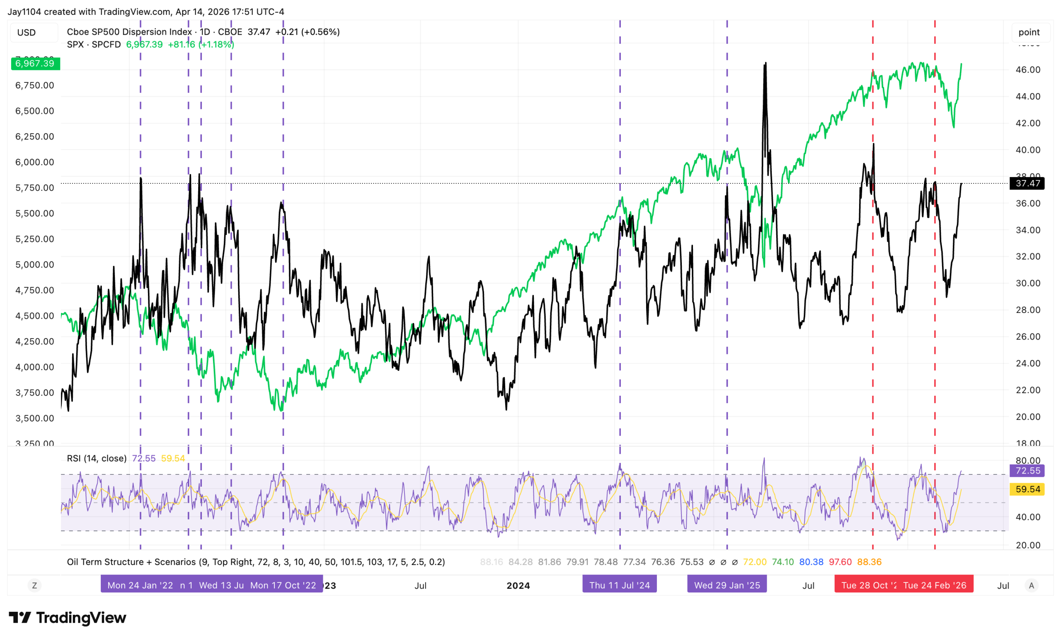1061x640 pixels.
Task: Click the Wed 29 Jan '25 date marker
Action: [727, 585]
